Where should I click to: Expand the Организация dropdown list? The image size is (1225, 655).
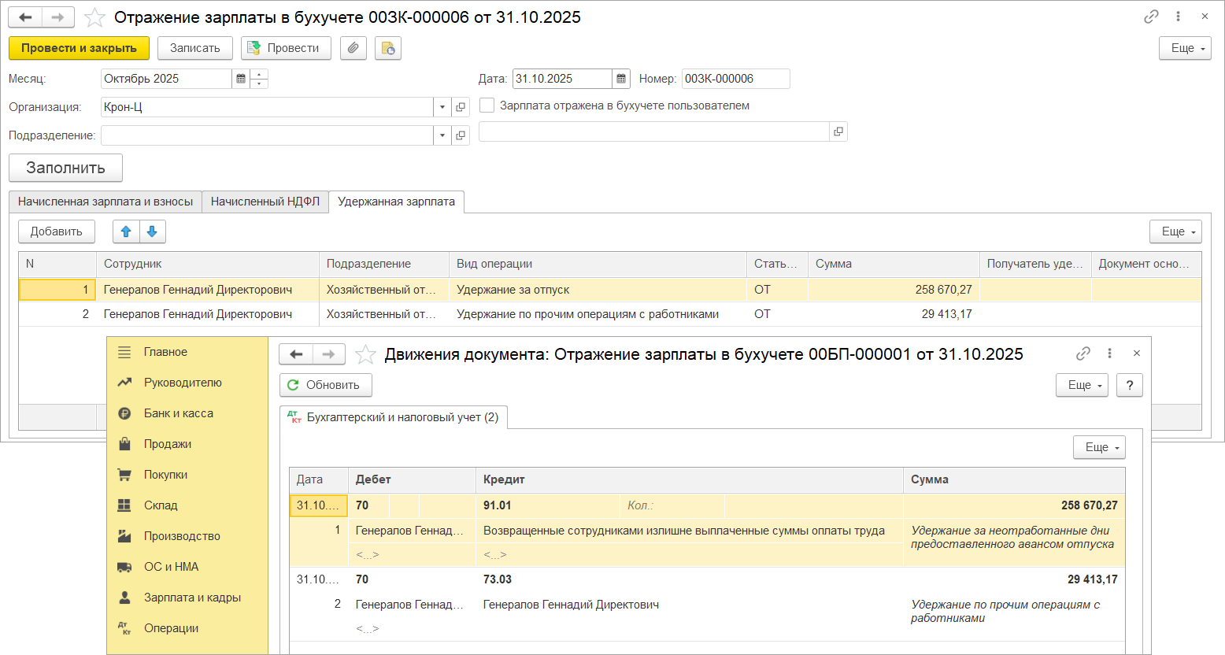pos(442,107)
